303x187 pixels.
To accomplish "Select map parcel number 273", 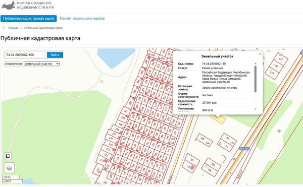I will point(108,150).
